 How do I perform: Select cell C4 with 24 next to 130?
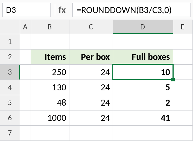point(91,87)
